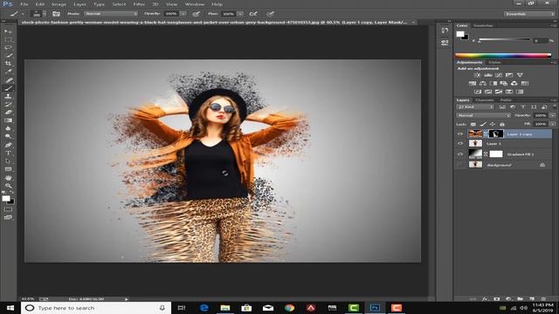Screen dimensions: 559x314
Task: Hide Layer 1 visibility eye
Action: pos(460,143)
